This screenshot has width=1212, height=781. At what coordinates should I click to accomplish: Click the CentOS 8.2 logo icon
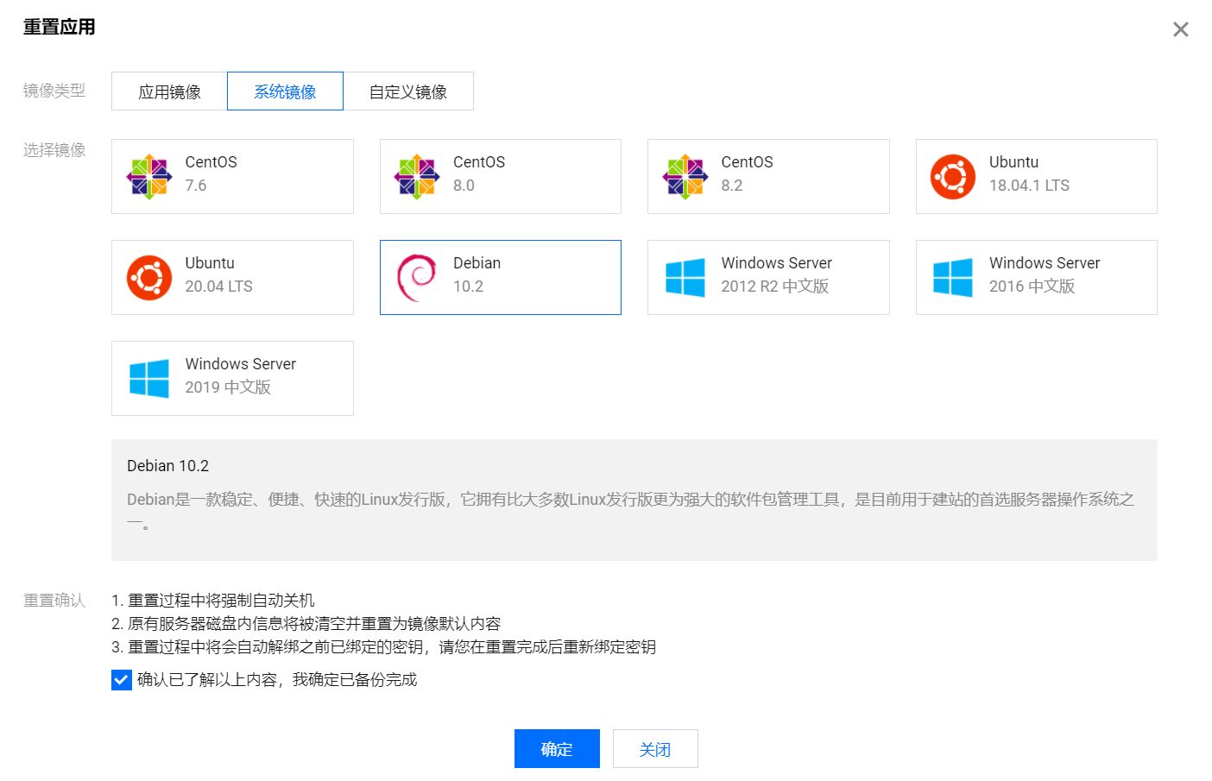coord(685,177)
